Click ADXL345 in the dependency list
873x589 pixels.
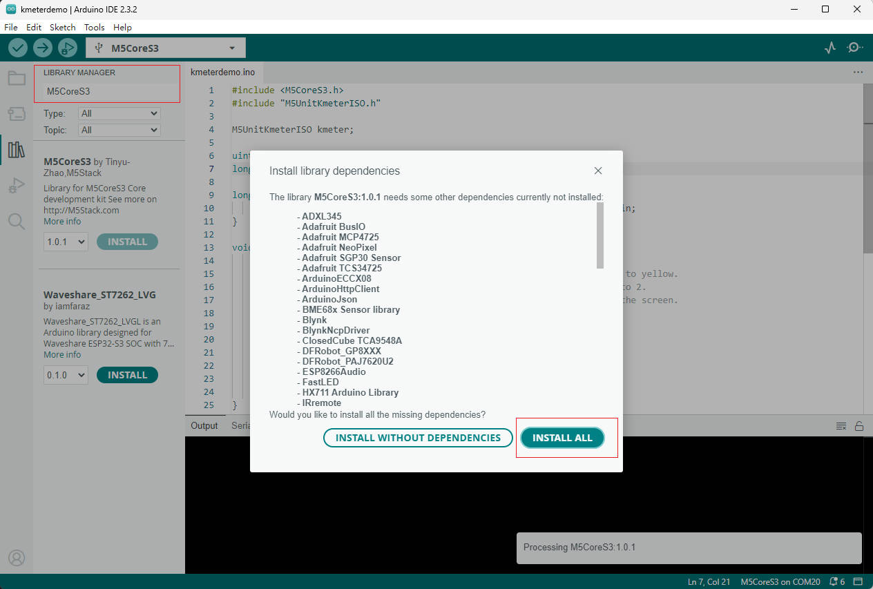tap(322, 216)
